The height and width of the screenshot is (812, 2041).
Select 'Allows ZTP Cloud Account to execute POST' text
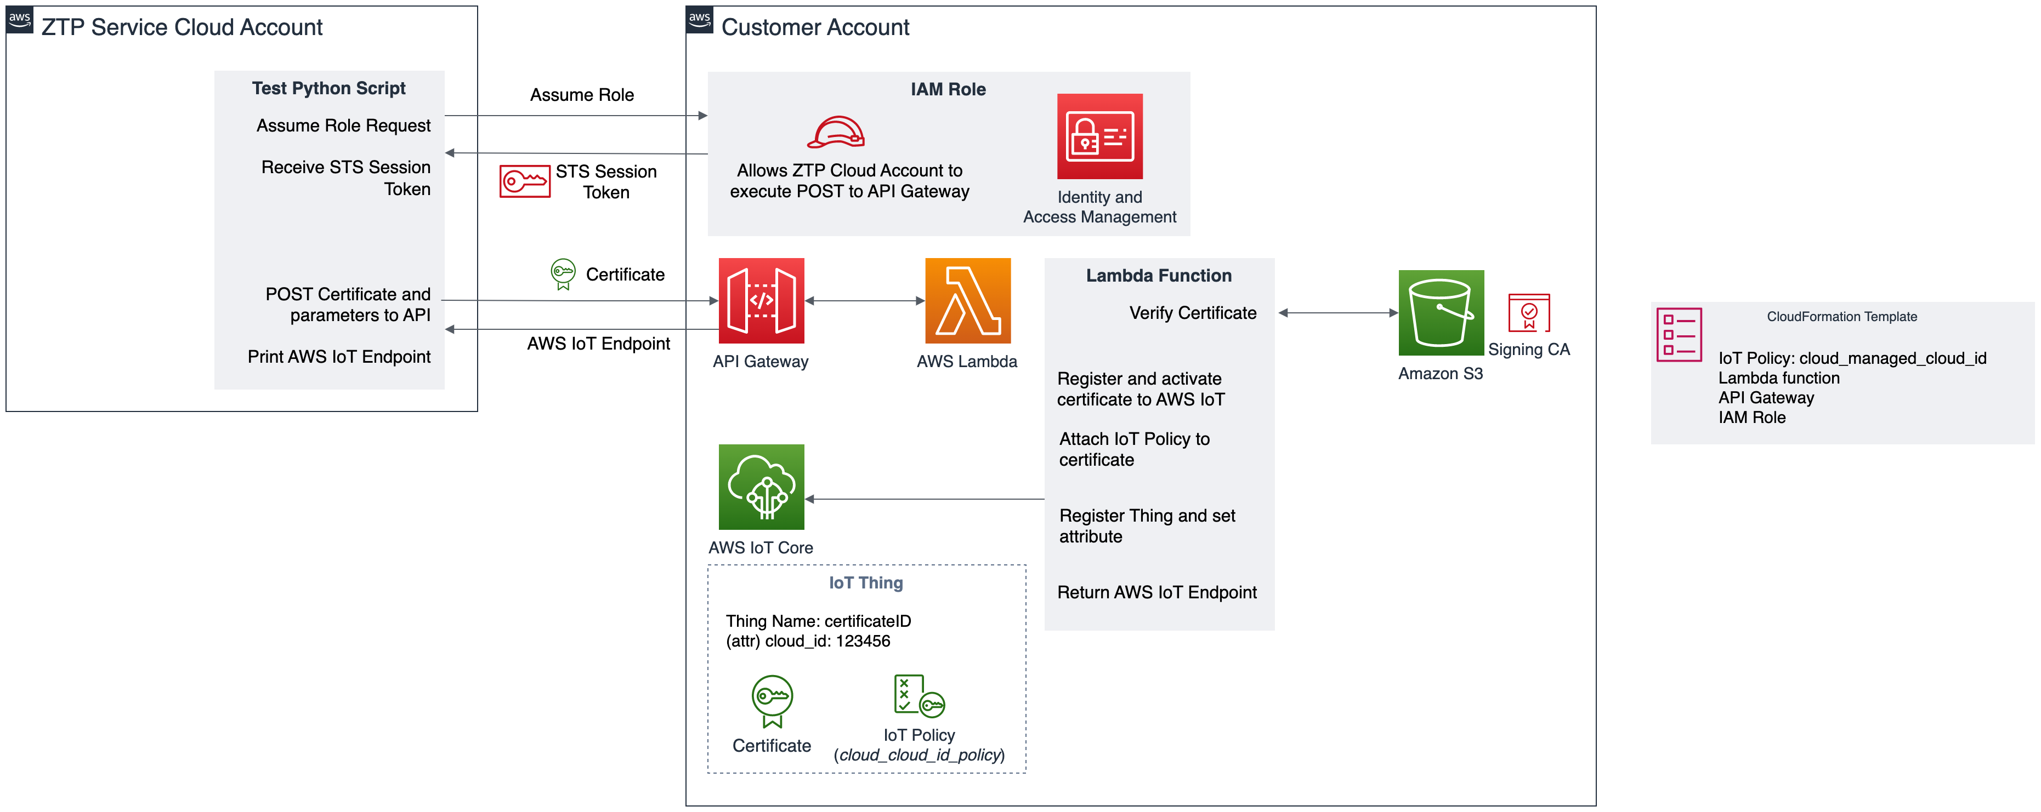tap(849, 180)
